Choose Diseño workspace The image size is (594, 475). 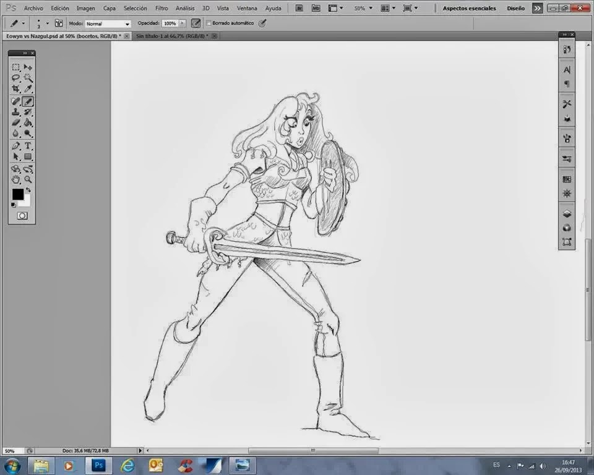[x=515, y=8]
